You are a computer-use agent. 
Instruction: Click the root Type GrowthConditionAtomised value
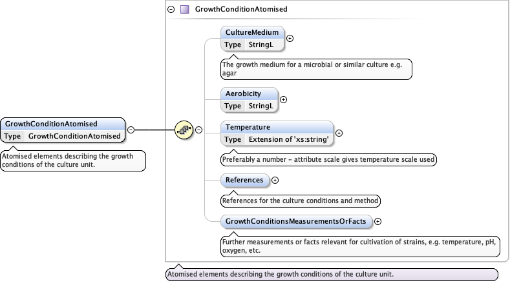pyautogui.click(x=74, y=136)
